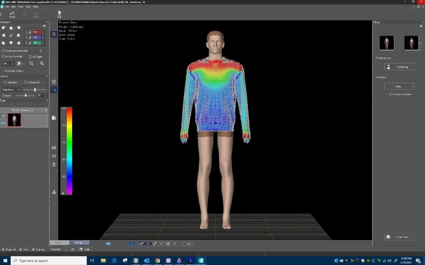
Task: Open Google Chrome from the taskbar
Action: (157, 261)
